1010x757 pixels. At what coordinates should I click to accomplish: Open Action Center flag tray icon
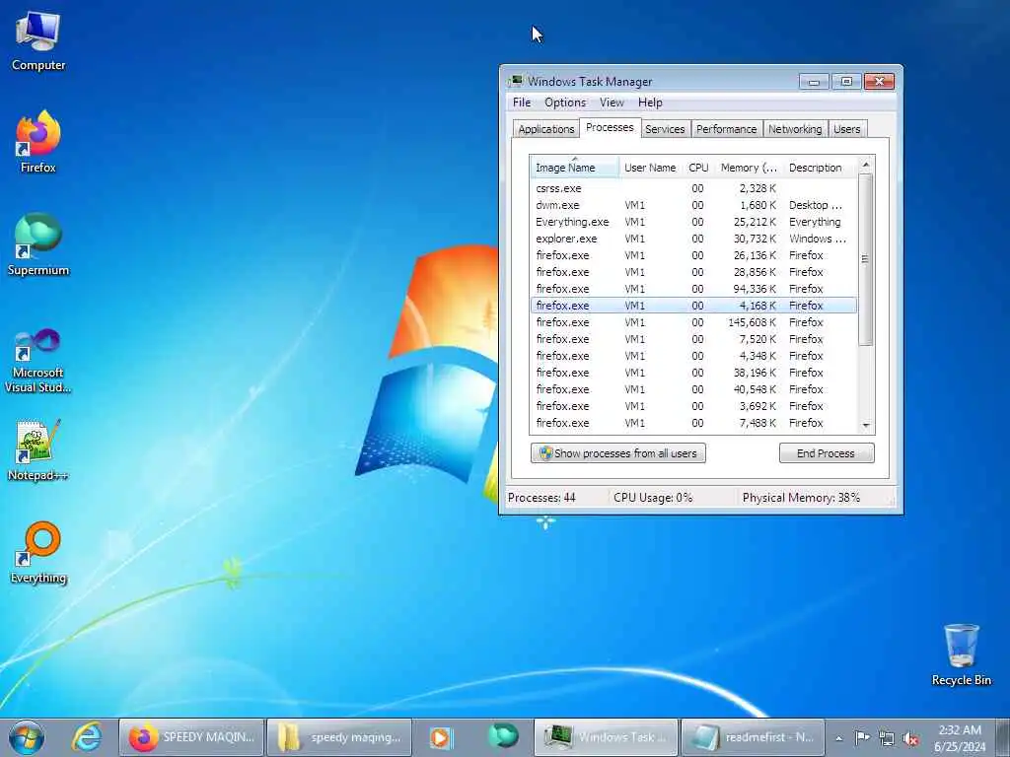(x=862, y=737)
